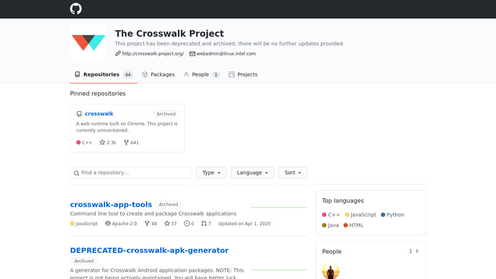Switch to the Packages tab
Viewport: 496px width, 279px height.
coord(158,74)
